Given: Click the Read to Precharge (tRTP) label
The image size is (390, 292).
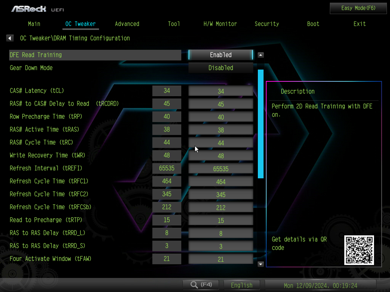Looking at the screenshot, I should pos(46,220).
